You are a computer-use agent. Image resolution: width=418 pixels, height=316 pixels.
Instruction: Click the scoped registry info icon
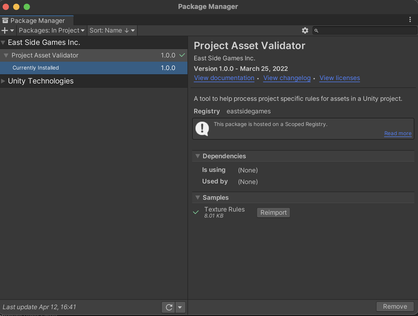(x=202, y=128)
